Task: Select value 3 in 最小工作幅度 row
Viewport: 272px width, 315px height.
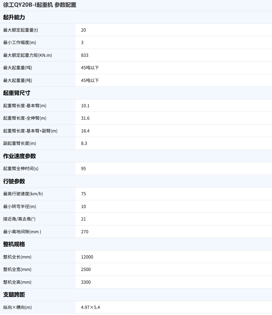Action: pos(82,43)
